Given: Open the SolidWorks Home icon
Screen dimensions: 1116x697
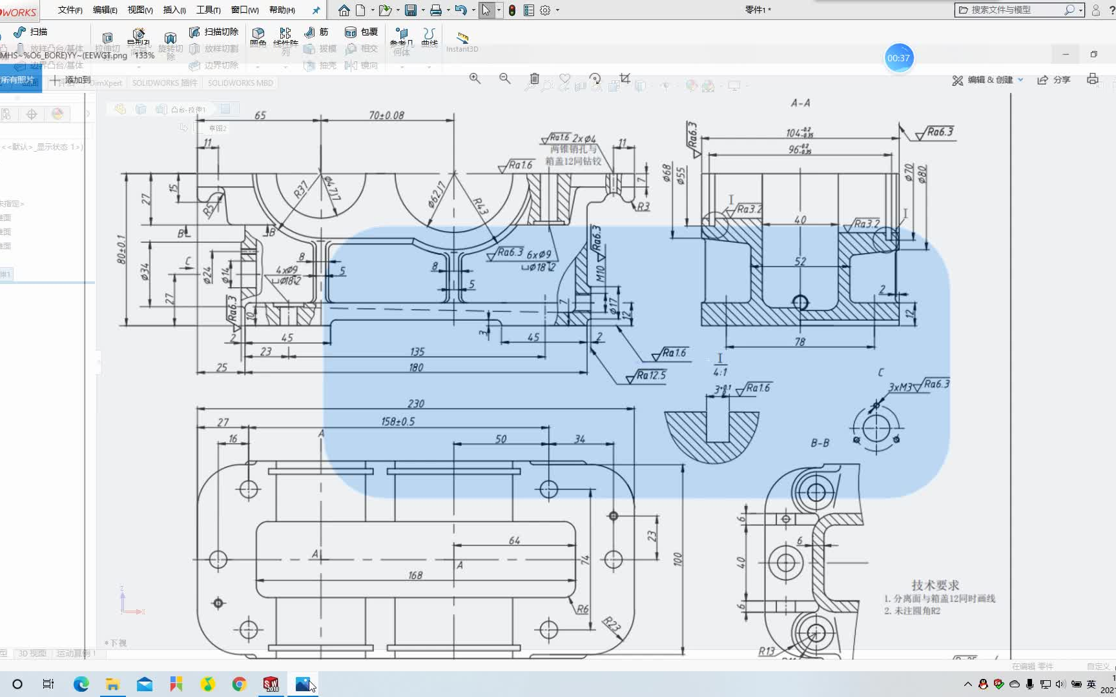Looking at the screenshot, I should pos(344,10).
